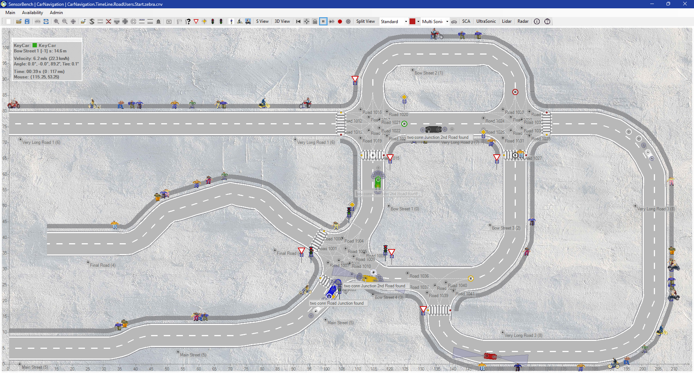Toggle Split View mode

tap(365, 21)
